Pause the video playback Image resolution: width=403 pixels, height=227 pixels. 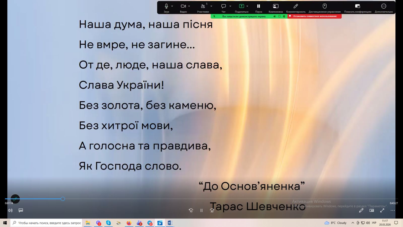pos(201,210)
